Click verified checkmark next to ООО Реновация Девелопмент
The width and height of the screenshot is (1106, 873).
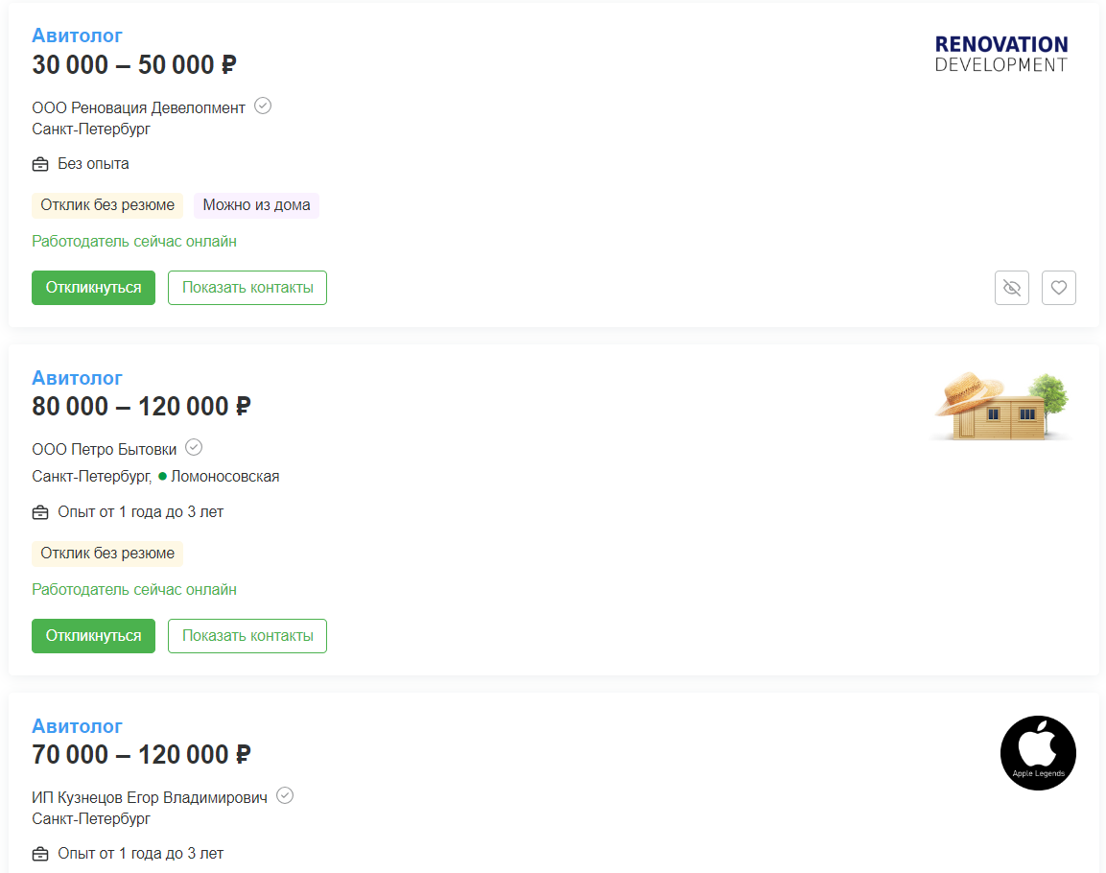click(263, 106)
